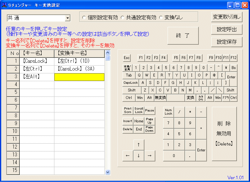Screen dimensions: 250x182
Task: Select the 【左Ctrl】 cell in the key name column
Action: click(37, 69)
